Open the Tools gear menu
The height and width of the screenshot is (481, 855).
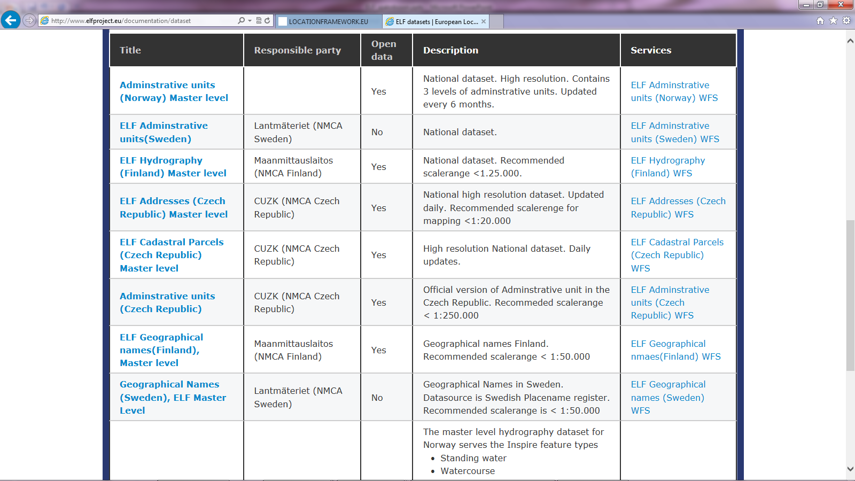[x=846, y=21]
